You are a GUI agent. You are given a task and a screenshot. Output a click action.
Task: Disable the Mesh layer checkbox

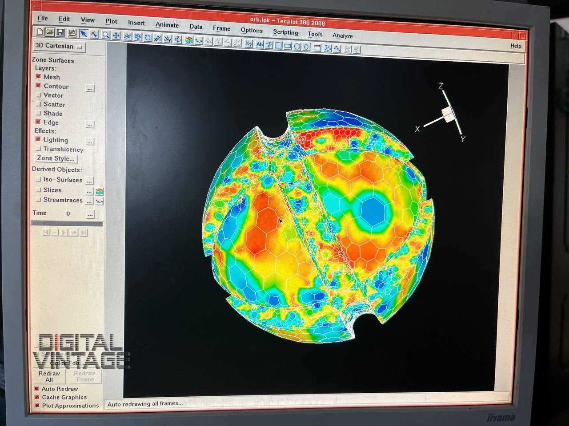coord(39,77)
